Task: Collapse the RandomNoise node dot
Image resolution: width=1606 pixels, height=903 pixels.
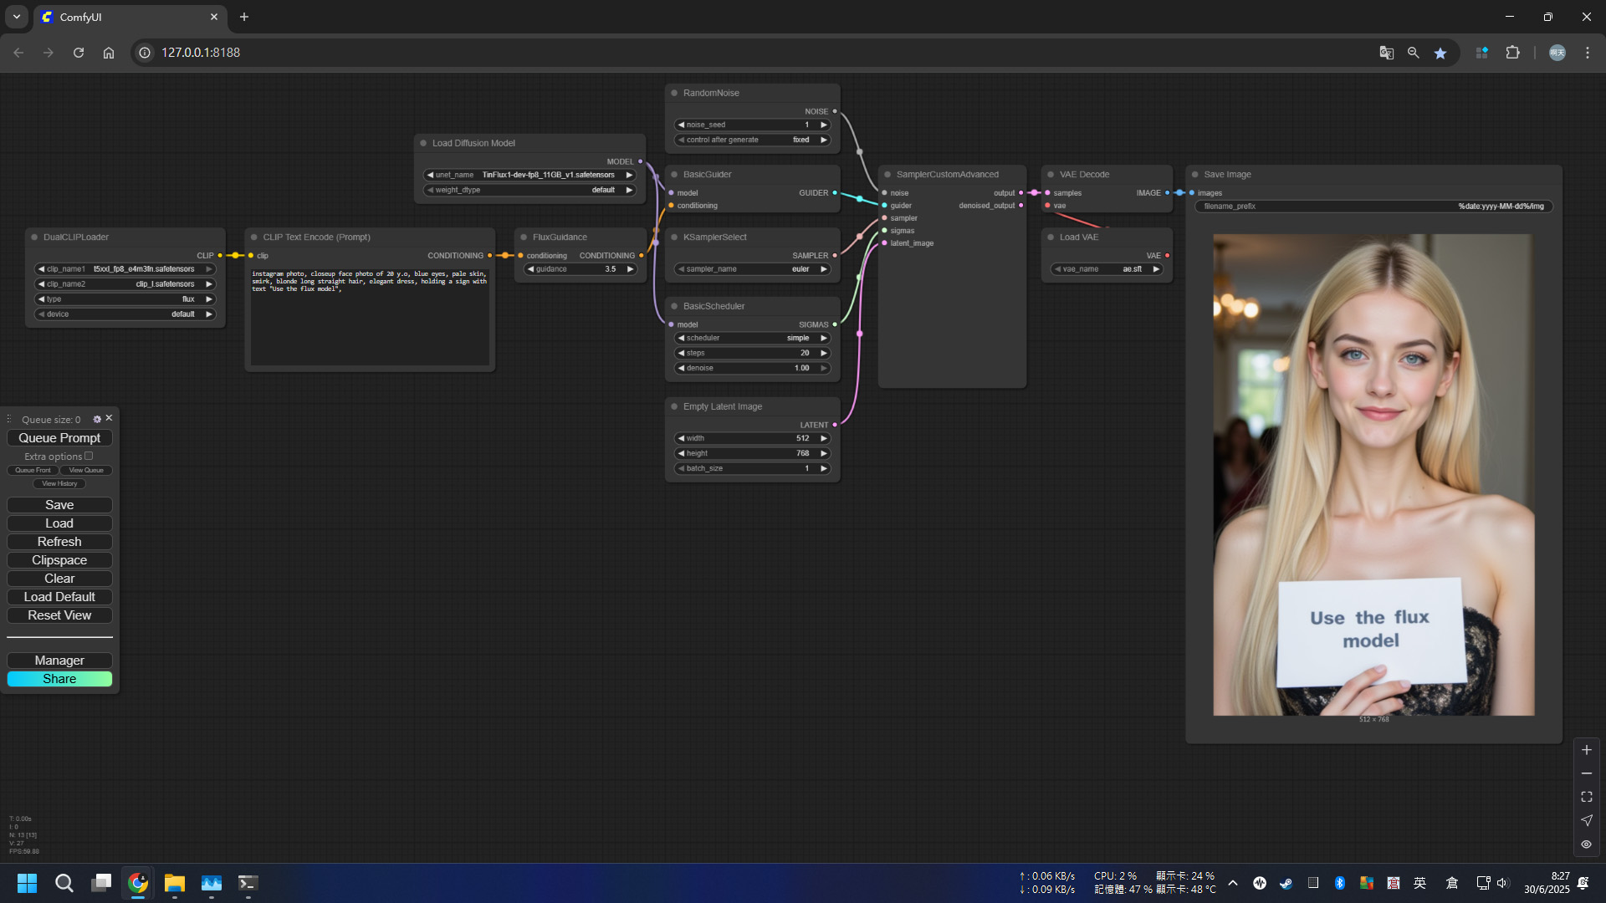Action: pyautogui.click(x=674, y=93)
